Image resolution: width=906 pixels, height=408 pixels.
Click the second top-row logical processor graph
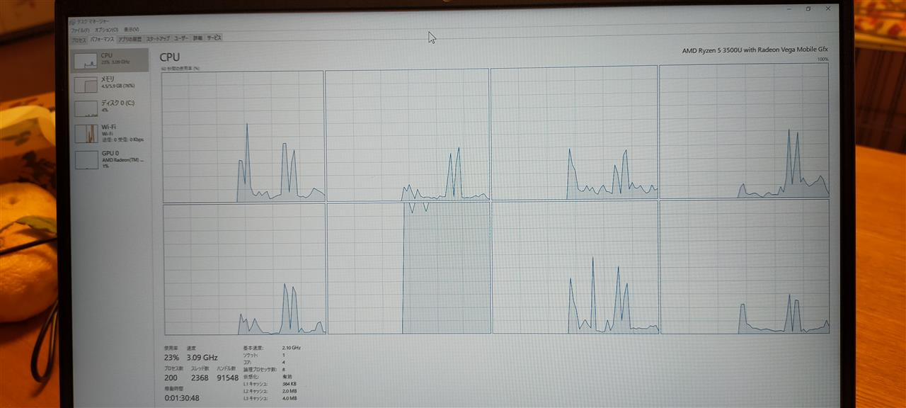(407, 135)
